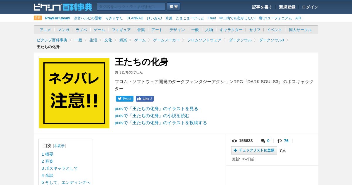Open the ゲーム breadcrumb link
This screenshot has width=352, height=185.
(140, 40)
